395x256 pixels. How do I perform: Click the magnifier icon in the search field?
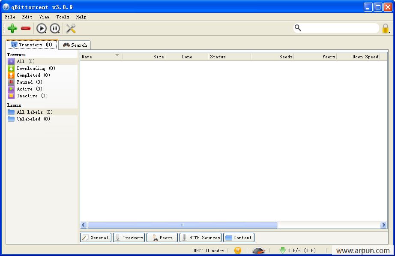click(298, 27)
